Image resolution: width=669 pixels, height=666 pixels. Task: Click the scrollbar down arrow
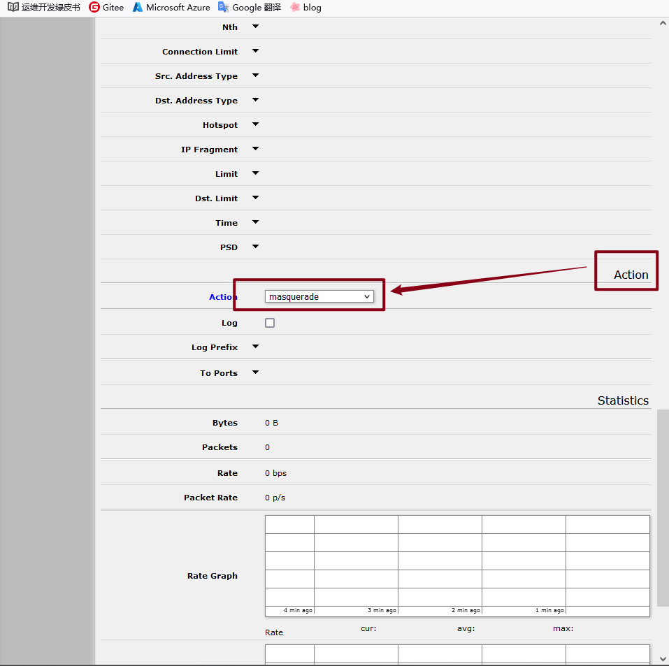tap(663, 658)
